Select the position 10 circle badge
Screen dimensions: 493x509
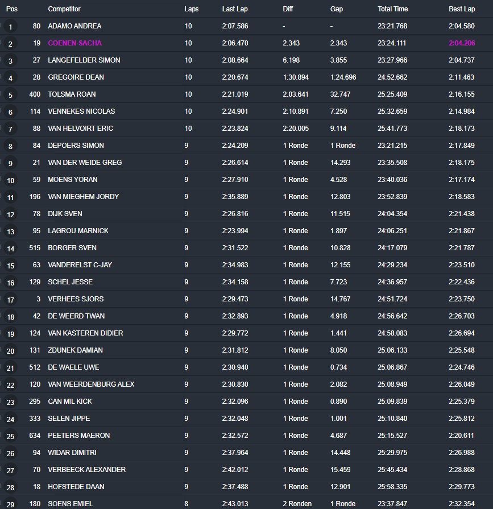coord(11,180)
